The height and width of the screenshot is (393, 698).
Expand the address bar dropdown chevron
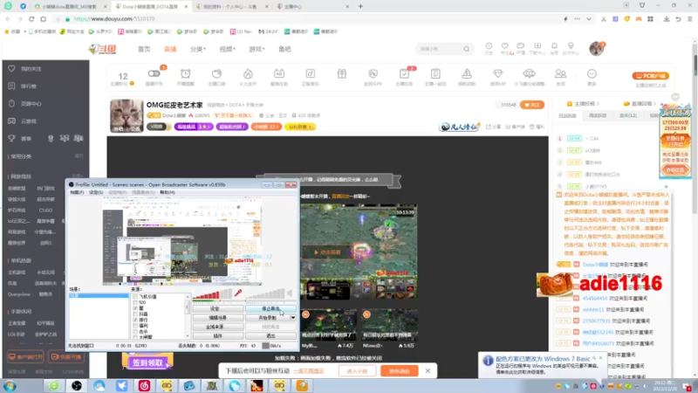coord(588,19)
